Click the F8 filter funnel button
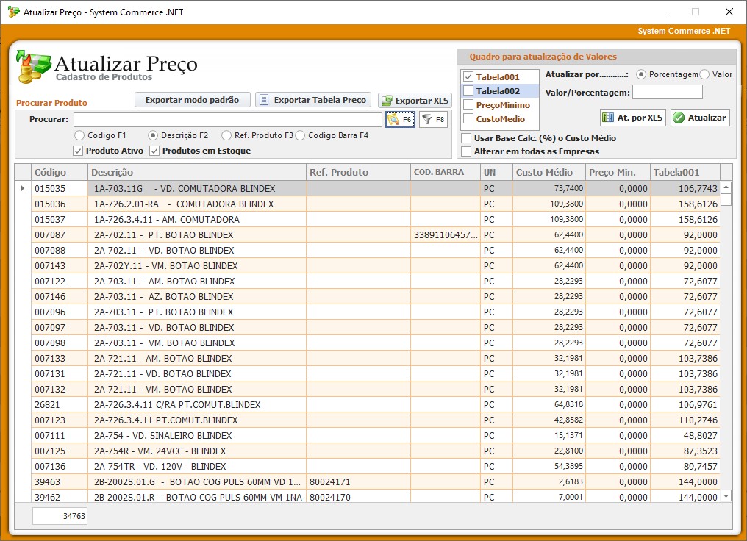This screenshot has width=747, height=541. (x=433, y=119)
